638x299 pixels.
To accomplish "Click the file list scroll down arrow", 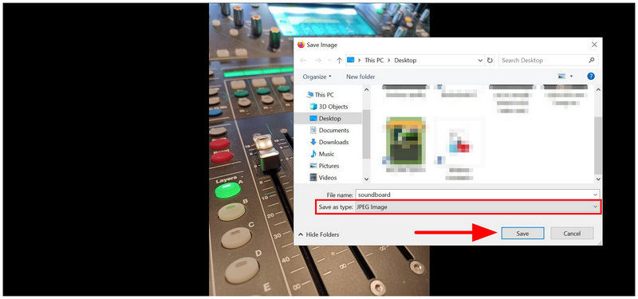I will tap(597, 179).
